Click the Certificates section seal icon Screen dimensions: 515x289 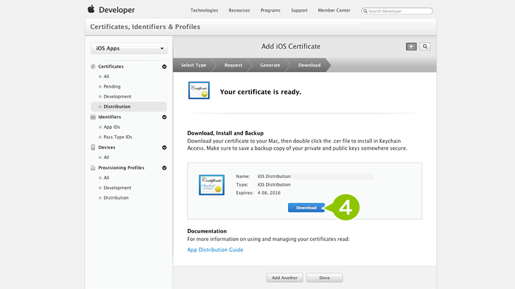[x=93, y=66]
